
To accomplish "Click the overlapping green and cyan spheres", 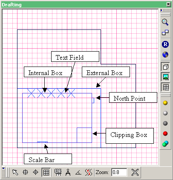I will tap(165, 144).
